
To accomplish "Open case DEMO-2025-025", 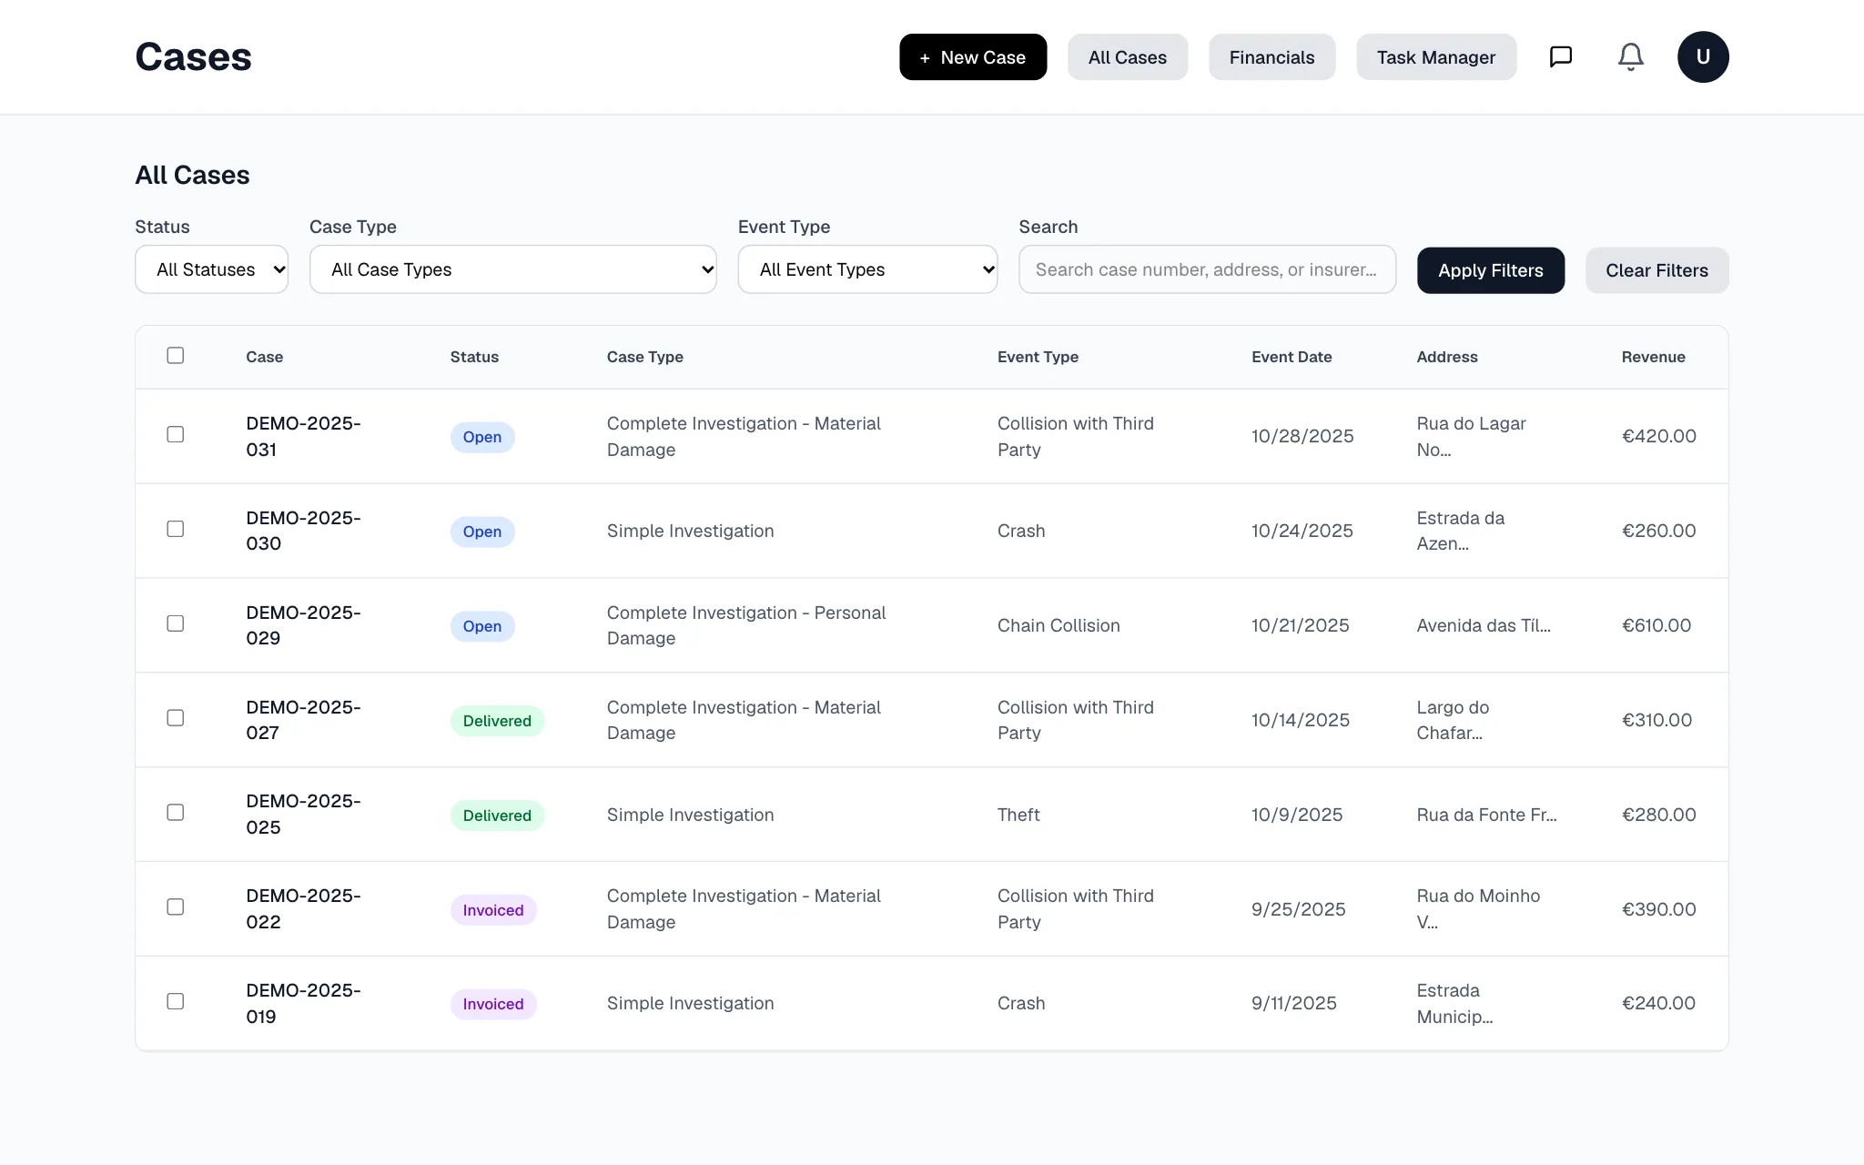I will pos(303,815).
